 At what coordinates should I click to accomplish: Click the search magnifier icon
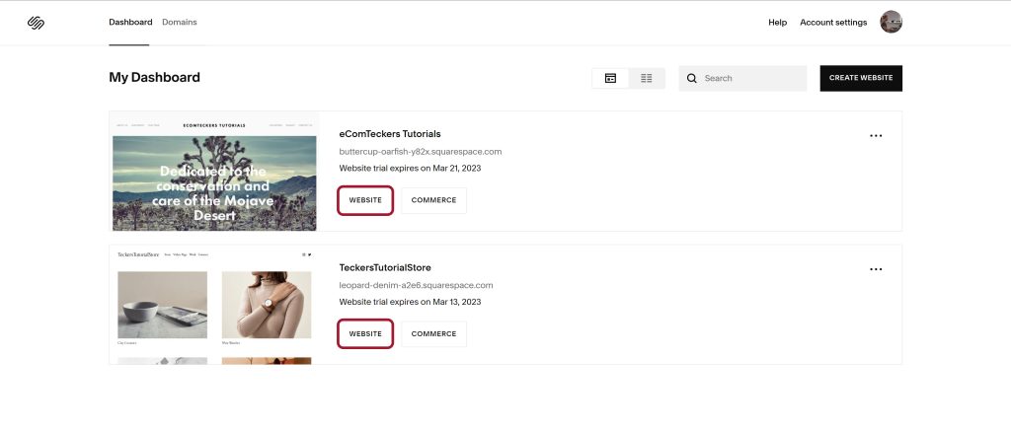coord(692,78)
